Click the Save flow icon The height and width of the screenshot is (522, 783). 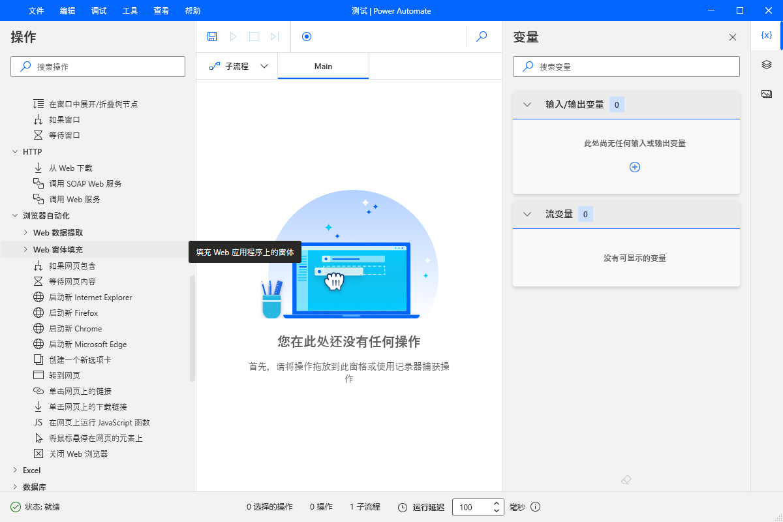[212, 37]
